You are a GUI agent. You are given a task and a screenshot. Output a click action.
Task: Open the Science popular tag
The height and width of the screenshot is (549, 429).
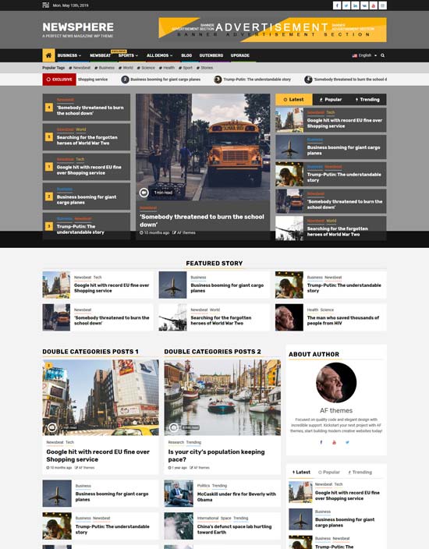146,68
